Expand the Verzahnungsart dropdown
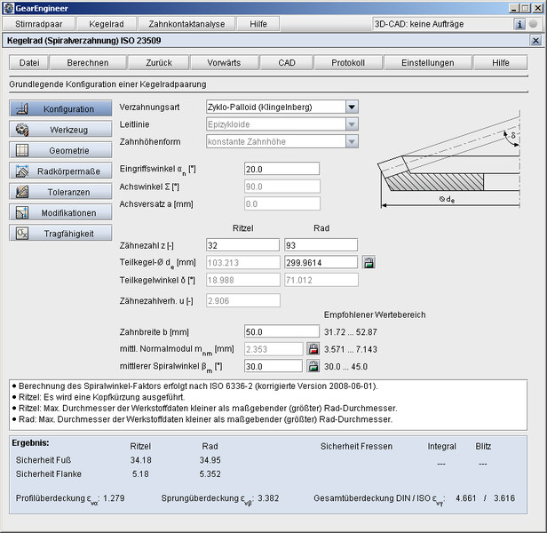 click(x=352, y=107)
